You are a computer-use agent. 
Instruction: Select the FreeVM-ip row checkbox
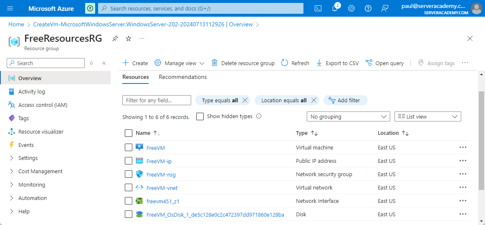click(x=129, y=161)
